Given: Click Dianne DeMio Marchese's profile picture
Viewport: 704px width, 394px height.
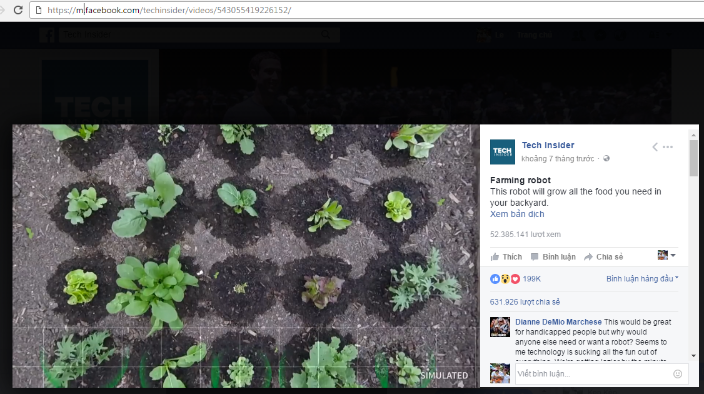Looking at the screenshot, I should click(500, 327).
